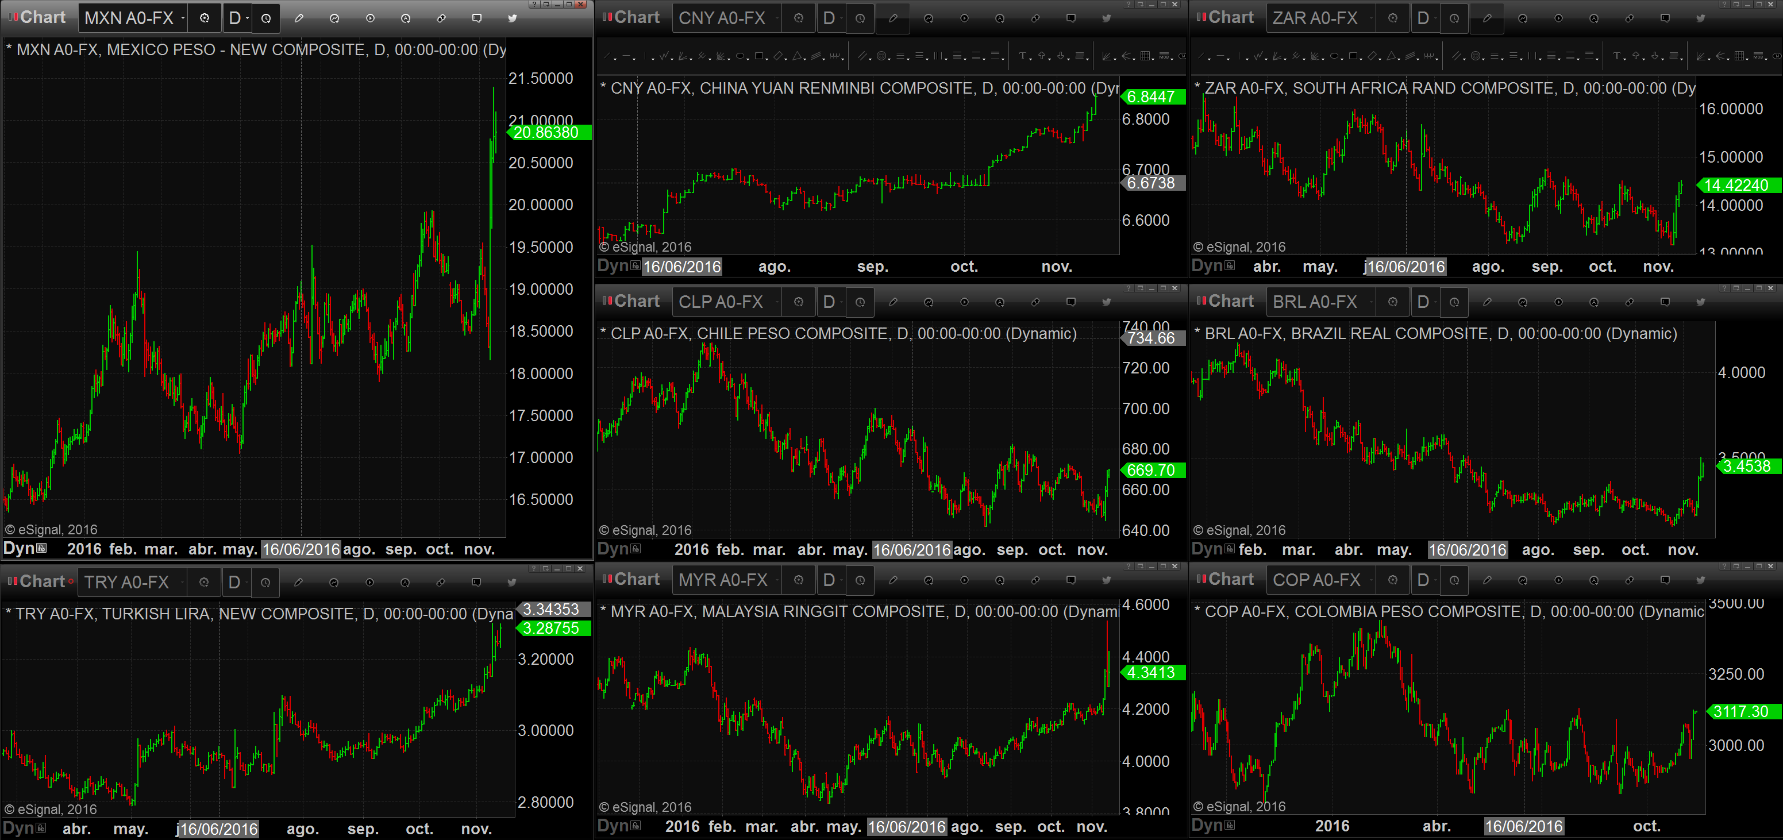Expand the ZAR A0-FX symbol dropdown
1783x840 pixels.
point(1370,18)
